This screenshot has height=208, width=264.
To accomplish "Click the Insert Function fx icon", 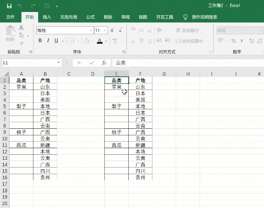I will click(104, 63).
